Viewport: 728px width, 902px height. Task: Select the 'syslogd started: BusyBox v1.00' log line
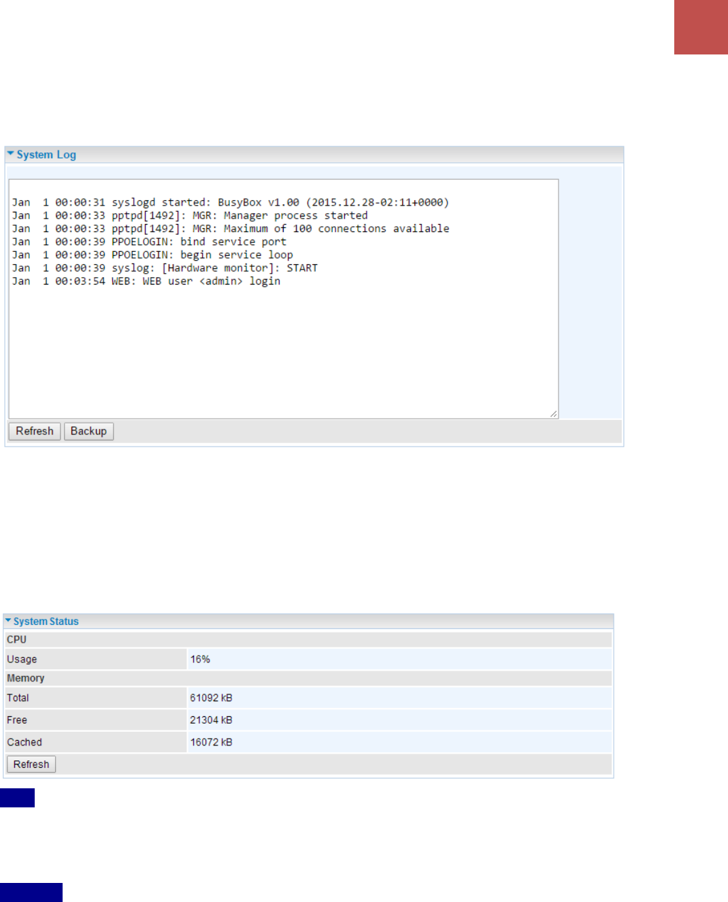tap(231, 202)
